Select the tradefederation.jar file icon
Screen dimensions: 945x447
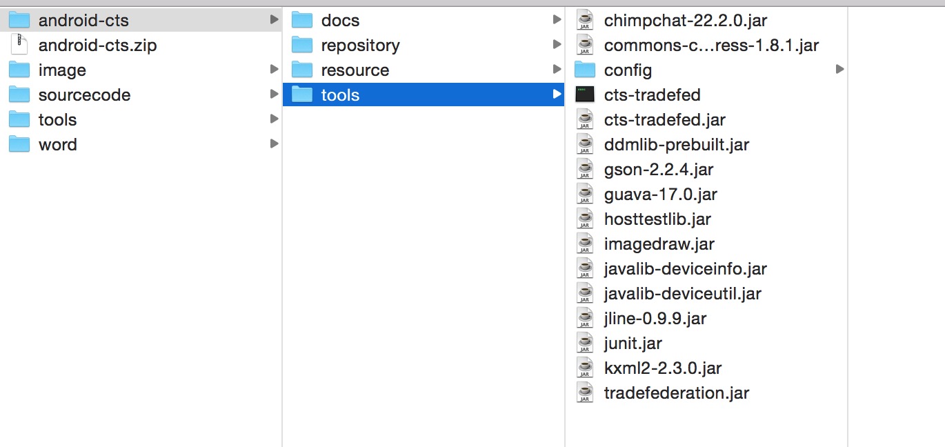[585, 393]
